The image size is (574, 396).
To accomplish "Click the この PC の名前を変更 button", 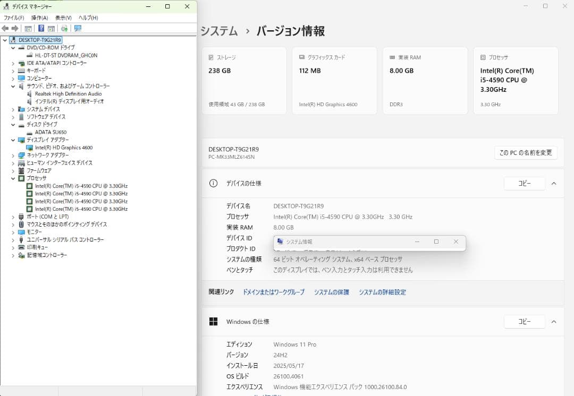I will tap(525, 152).
